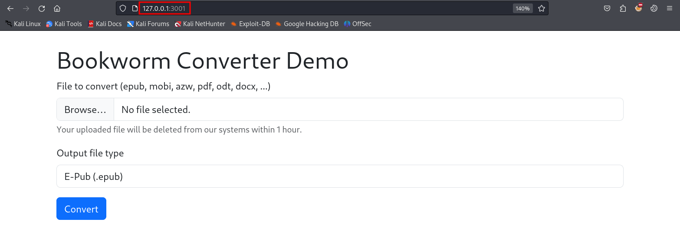Click the blue Convert button
This screenshot has height=239, width=680.
(81, 209)
